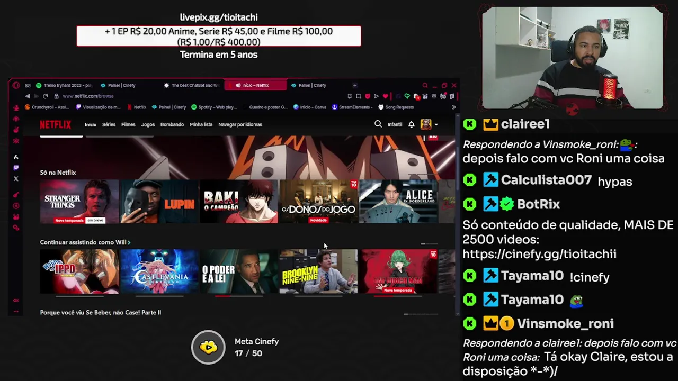Switch to The best ChatBot tab

coord(191,85)
